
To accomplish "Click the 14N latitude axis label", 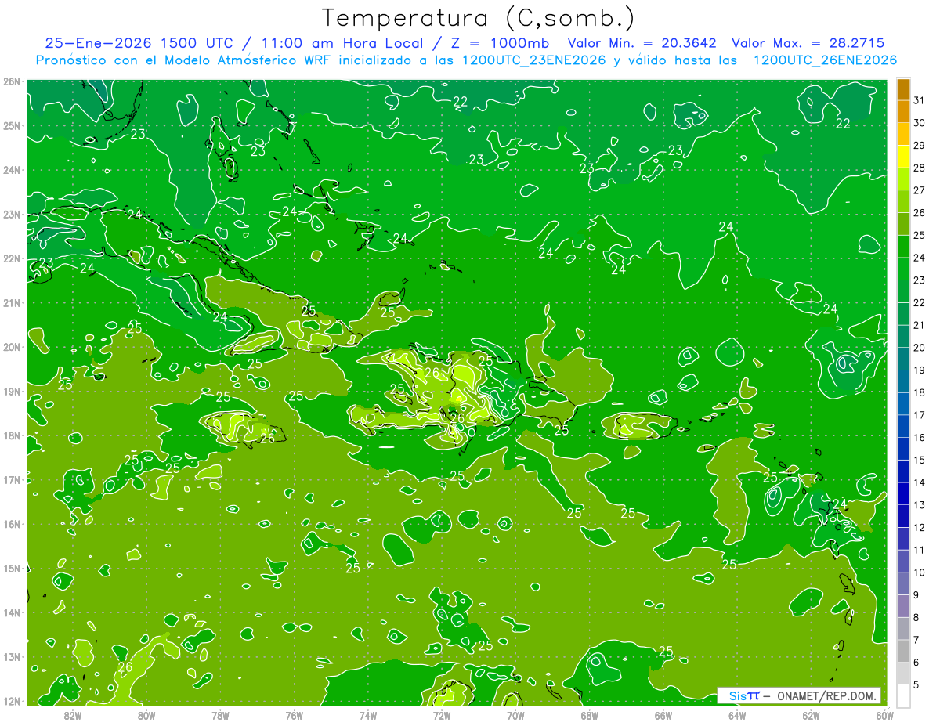I will pyautogui.click(x=12, y=612).
